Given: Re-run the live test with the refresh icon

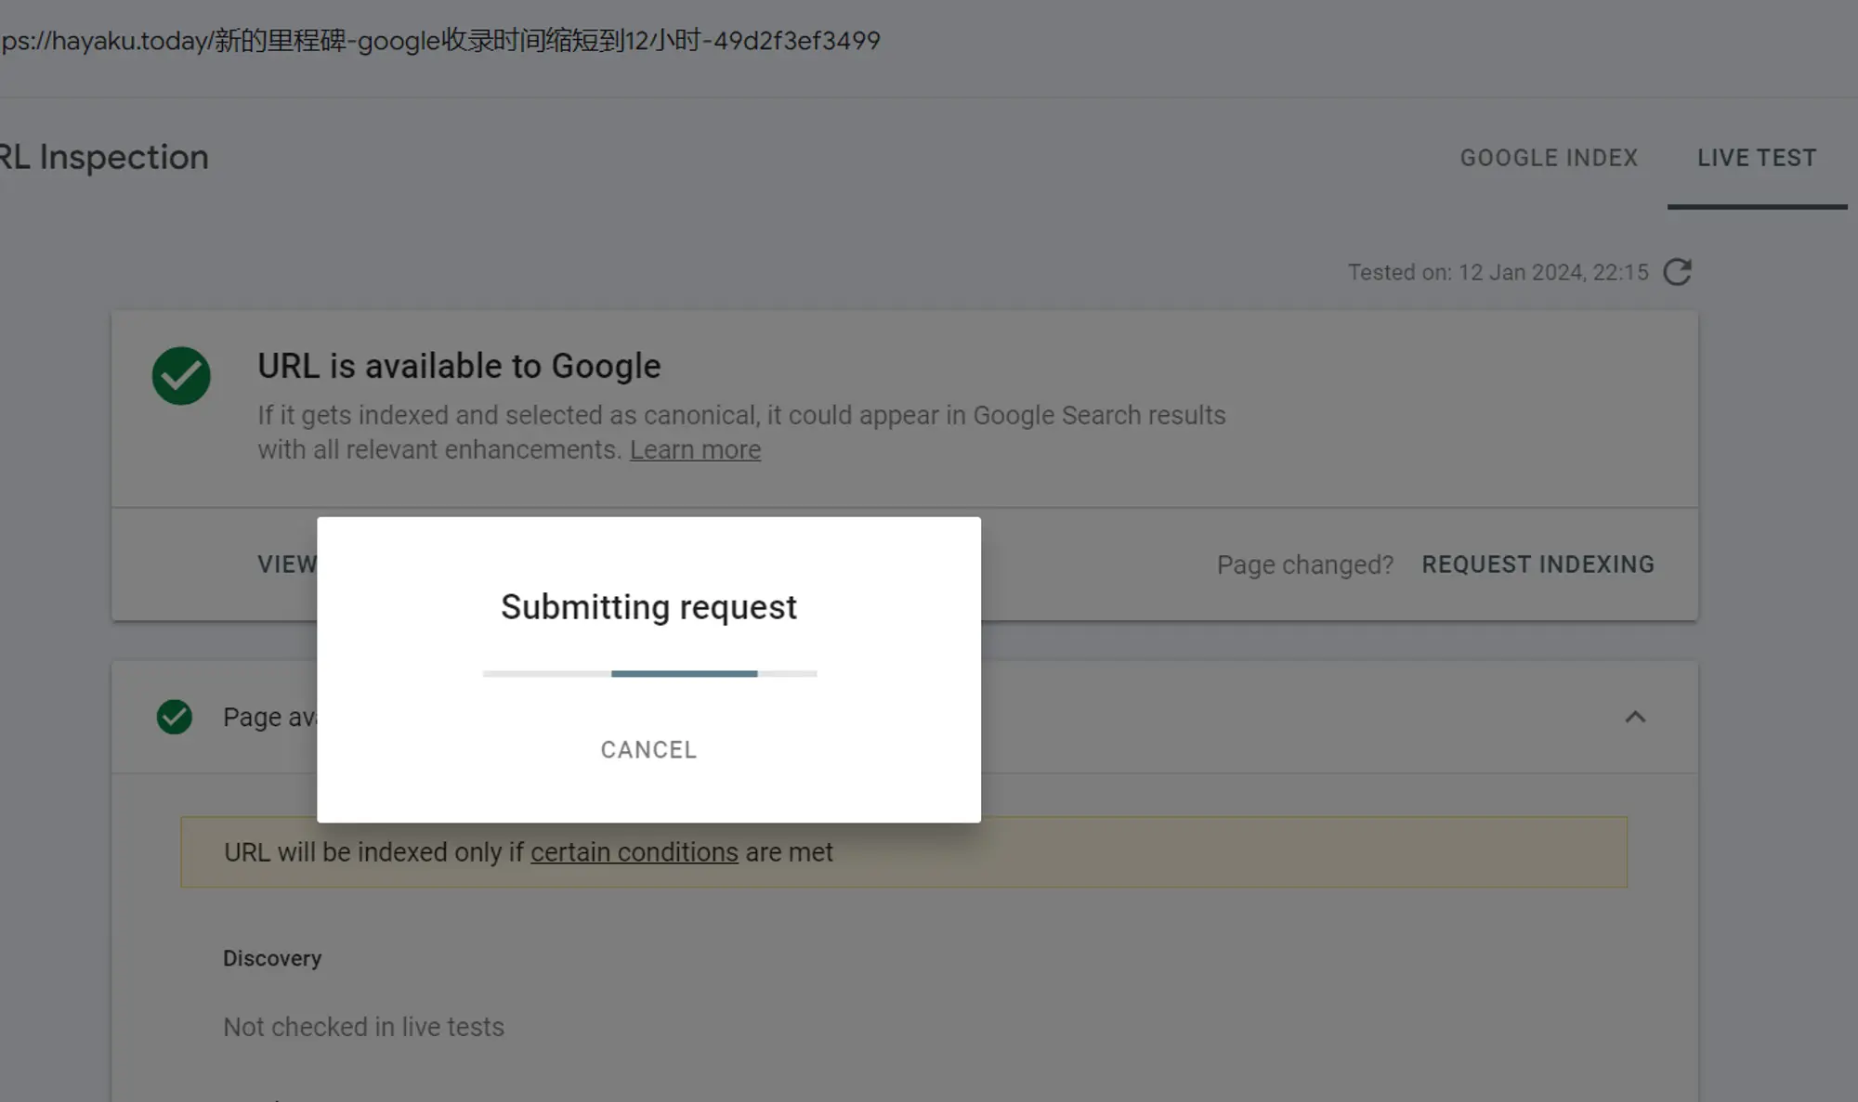Looking at the screenshot, I should [1677, 272].
